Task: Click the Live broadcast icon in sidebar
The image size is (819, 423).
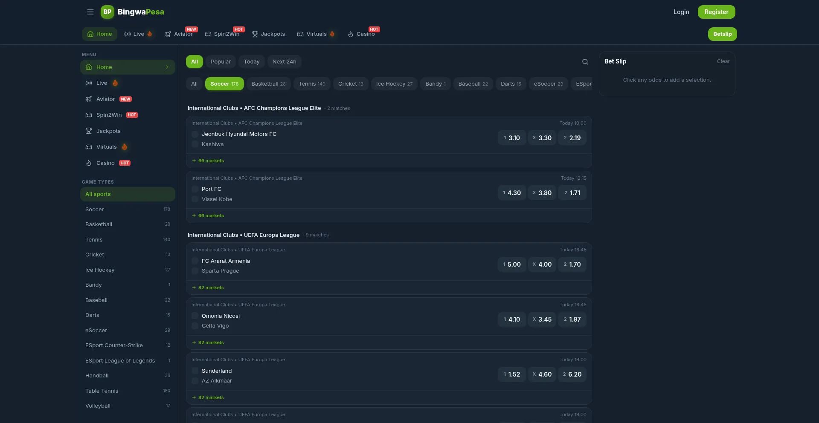Action: pyautogui.click(x=89, y=83)
